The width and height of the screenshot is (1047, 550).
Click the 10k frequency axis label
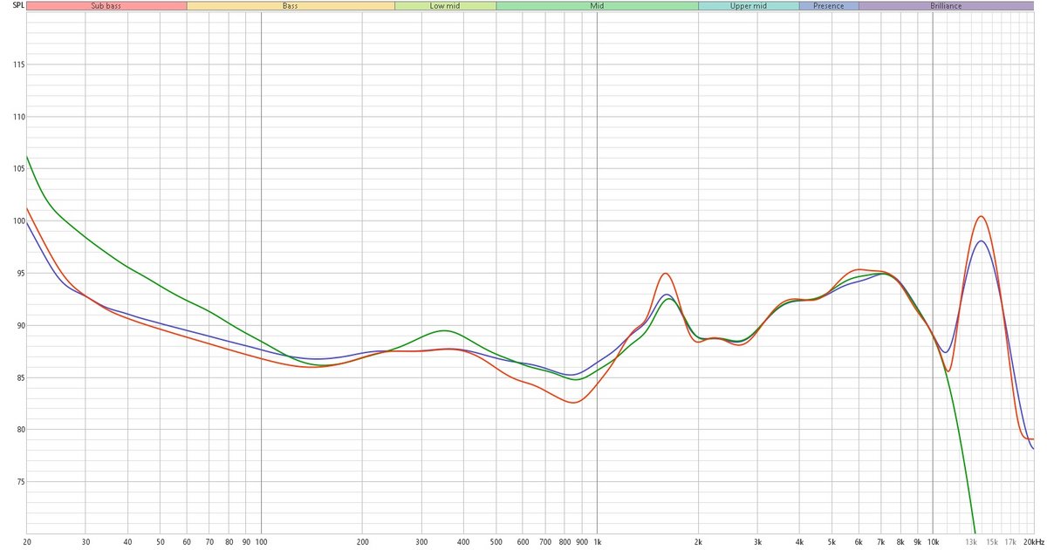[x=933, y=541]
